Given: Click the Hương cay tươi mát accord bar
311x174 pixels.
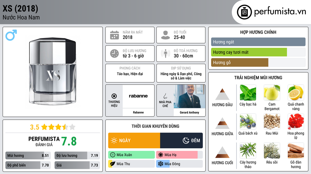Looking at the screenshot, I should pos(249,52).
